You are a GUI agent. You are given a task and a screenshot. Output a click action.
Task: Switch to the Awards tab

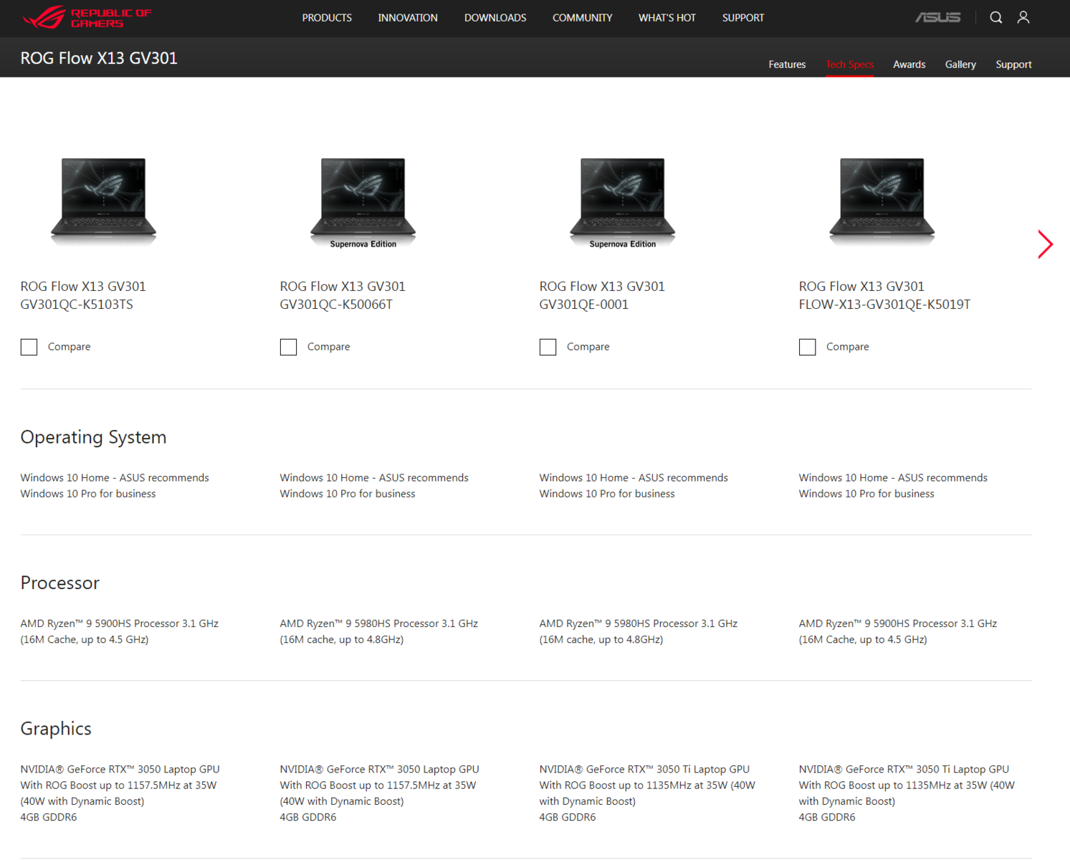909,64
